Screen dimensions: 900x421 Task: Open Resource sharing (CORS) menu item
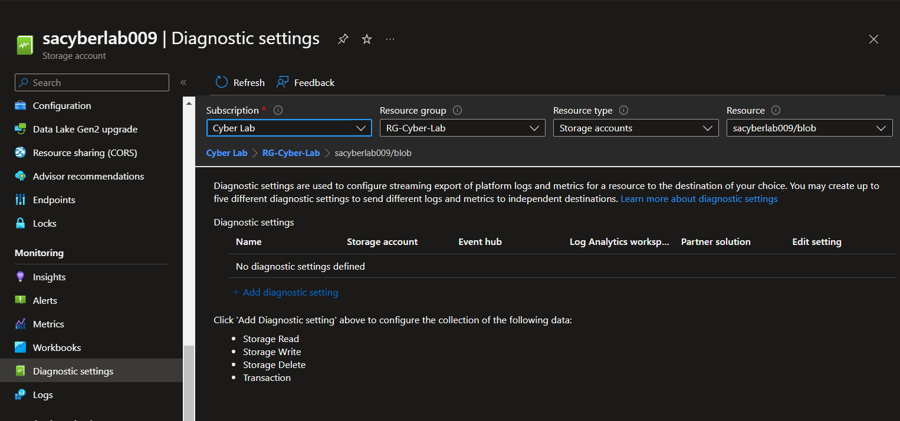[x=85, y=153]
